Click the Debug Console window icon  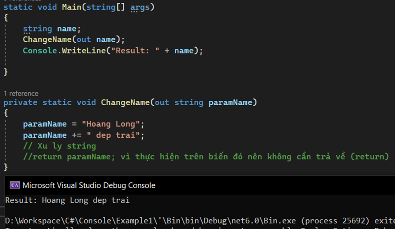point(15,185)
